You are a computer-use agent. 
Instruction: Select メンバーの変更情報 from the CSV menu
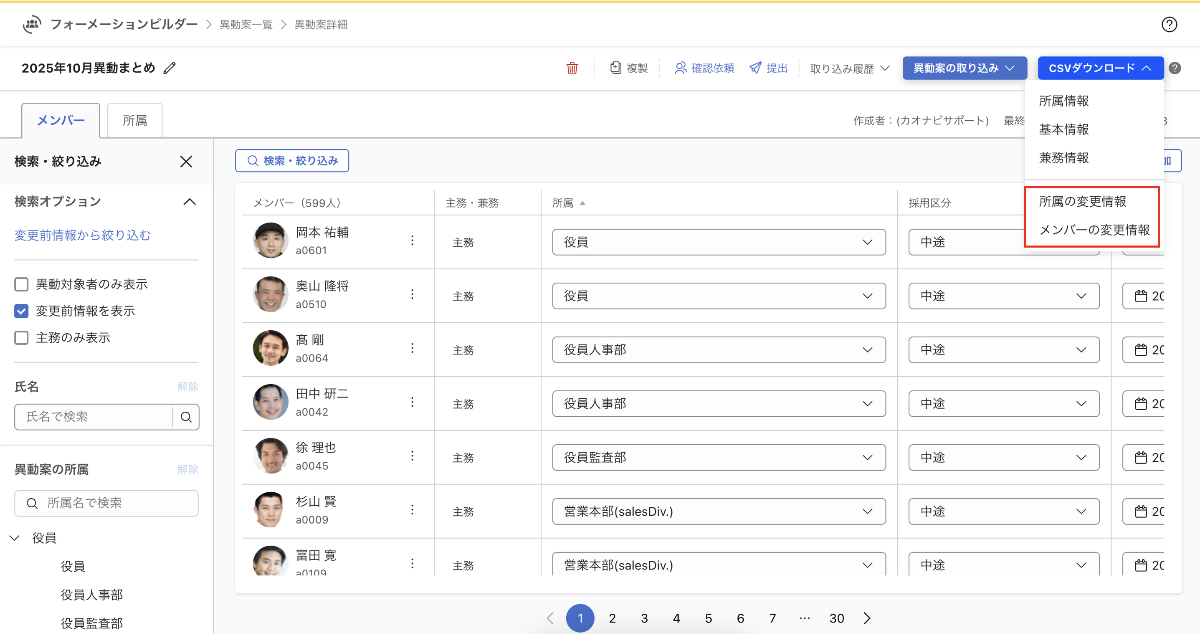click(1094, 230)
